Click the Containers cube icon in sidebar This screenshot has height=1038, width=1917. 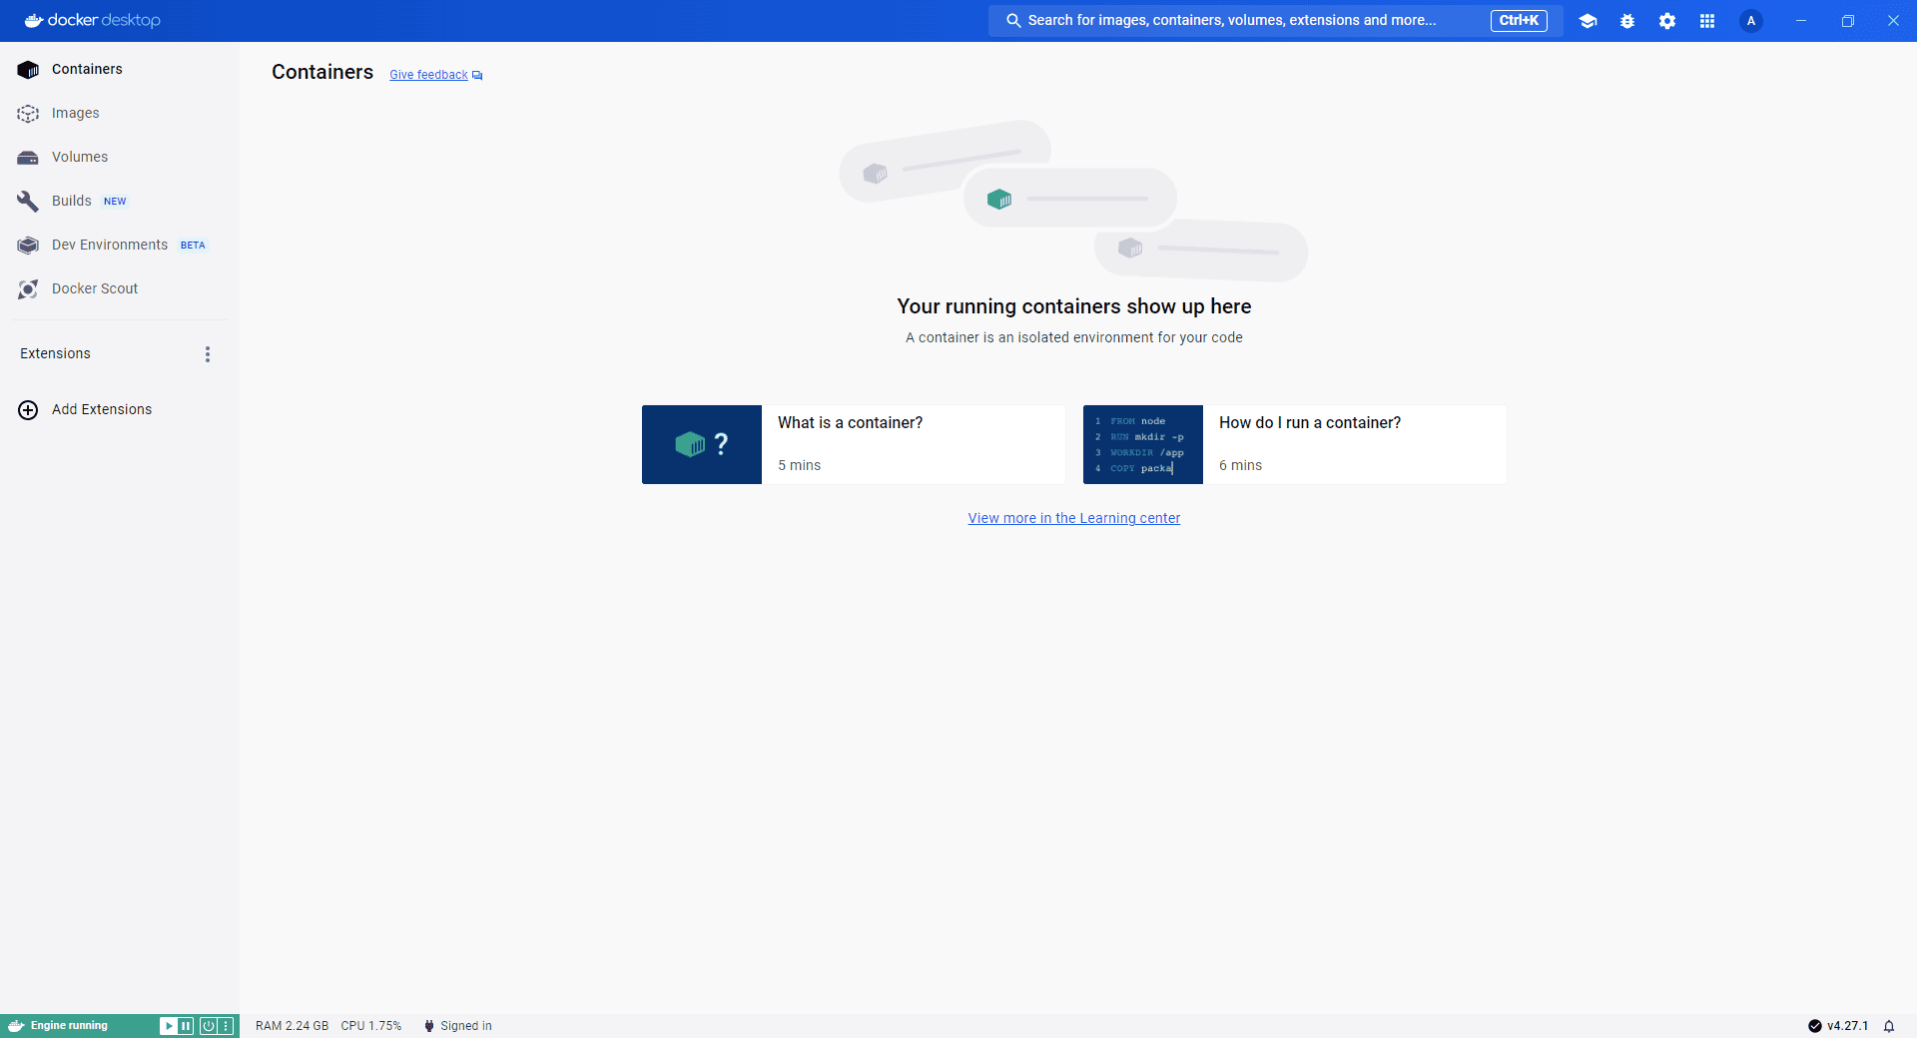28,69
